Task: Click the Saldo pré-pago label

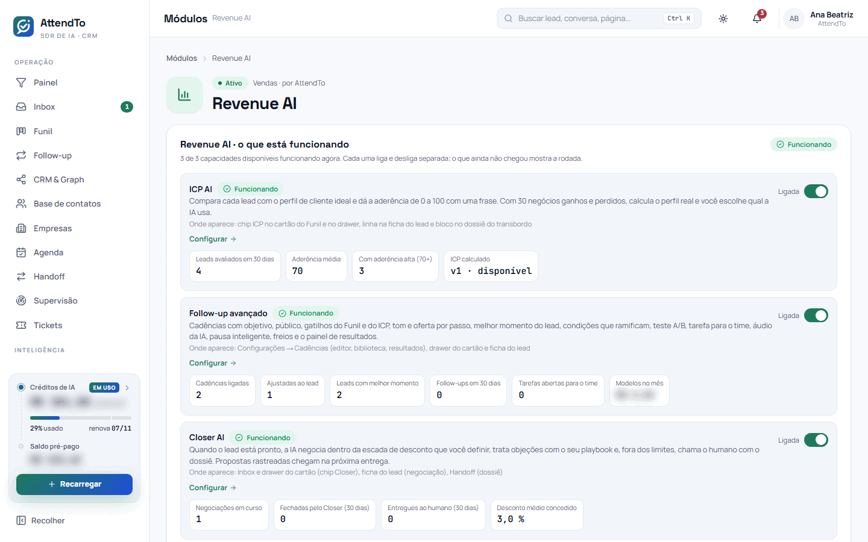Action: pyautogui.click(x=55, y=447)
